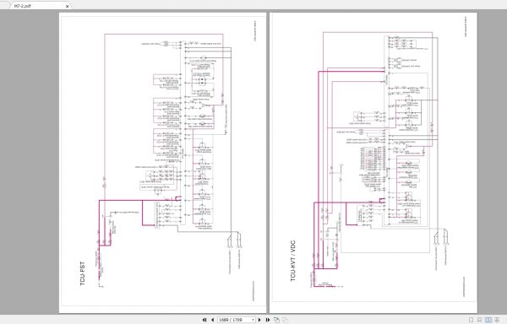Click the left TCU-FST wiring diagram page
Screen dimensions: 507x324
(162, 162)
